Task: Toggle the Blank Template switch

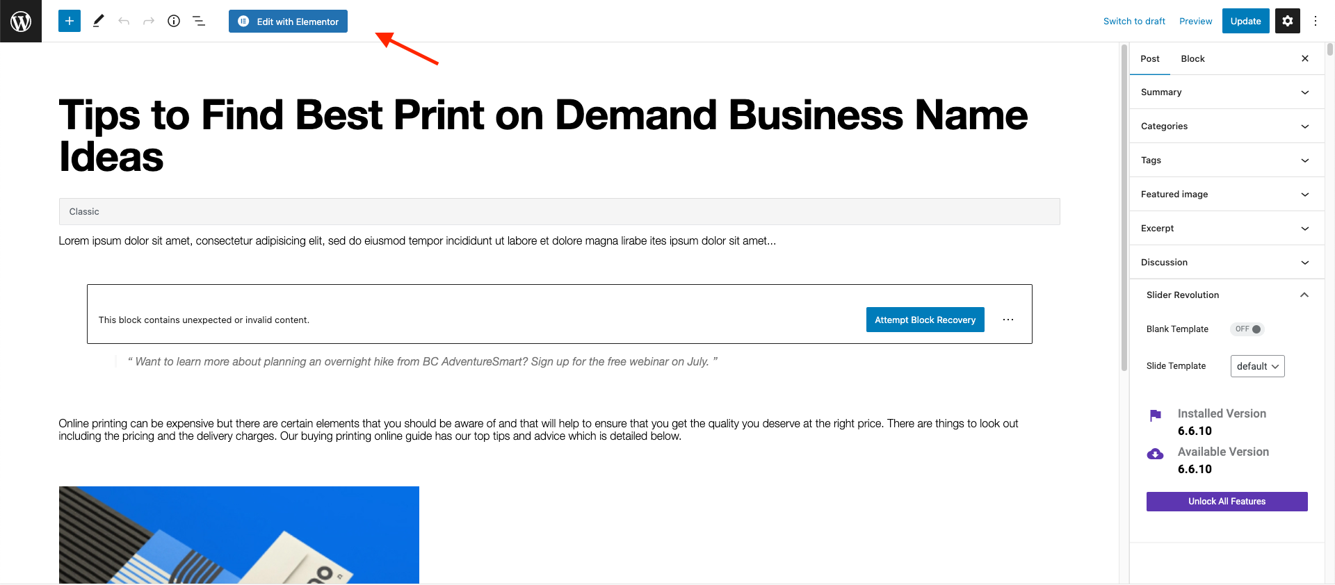Action: pos(1247,329)
